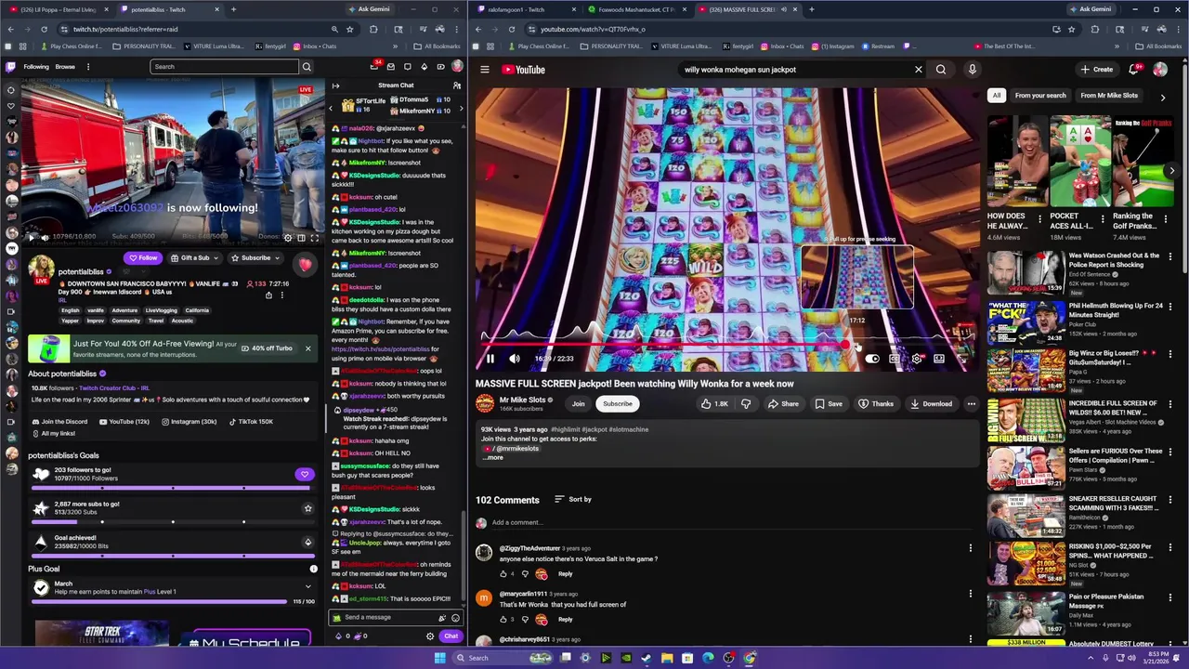Share the potentialbliss stream
The width and height of the screenshot is (1189, 669).
coord(268,295)
